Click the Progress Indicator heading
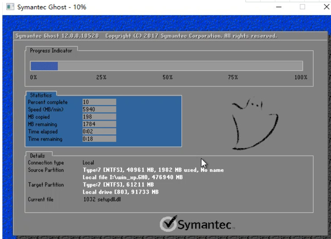 51,51
